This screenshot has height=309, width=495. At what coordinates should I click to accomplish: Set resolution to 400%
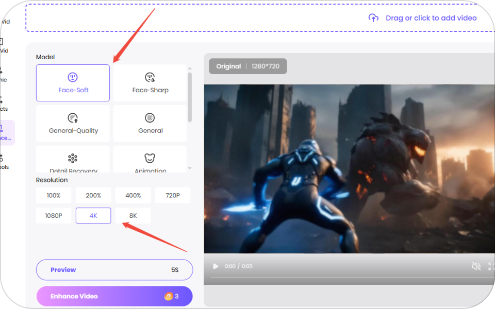click(133, 196)
